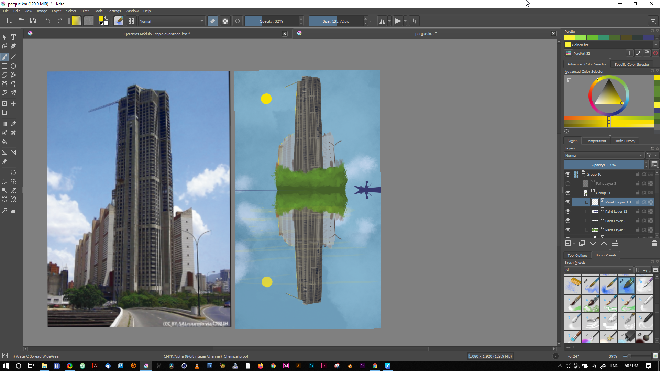Open the brush blending mode Normal dropdown

tap(171, 21)
